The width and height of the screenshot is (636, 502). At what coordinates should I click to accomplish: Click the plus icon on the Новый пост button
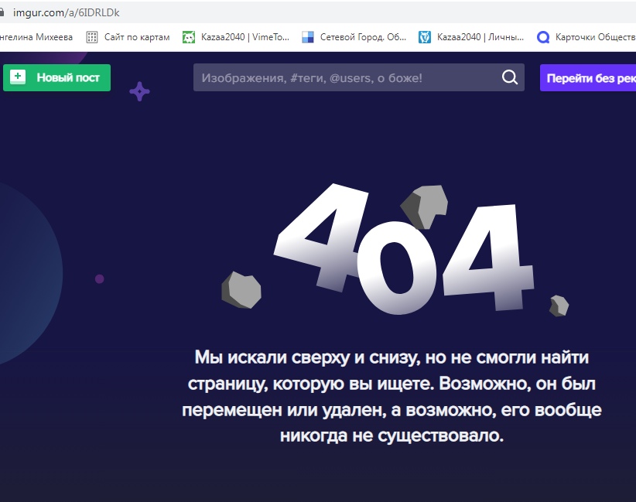click(x=19, y=77)
